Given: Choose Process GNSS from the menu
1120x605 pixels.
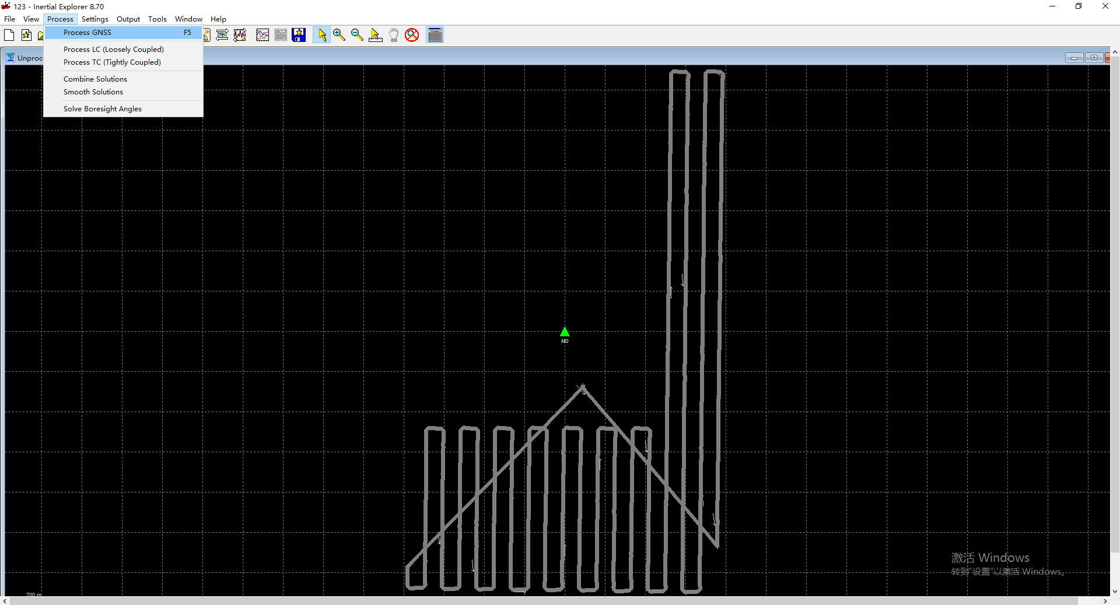Looking at the screenshot, I should click(x=87, y=33).
